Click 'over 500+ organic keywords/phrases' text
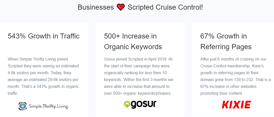 click(x=138, y=93)
